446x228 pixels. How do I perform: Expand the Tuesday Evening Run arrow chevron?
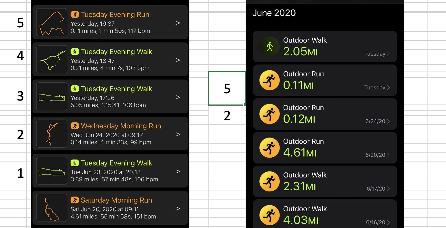[x=178, y=23]
